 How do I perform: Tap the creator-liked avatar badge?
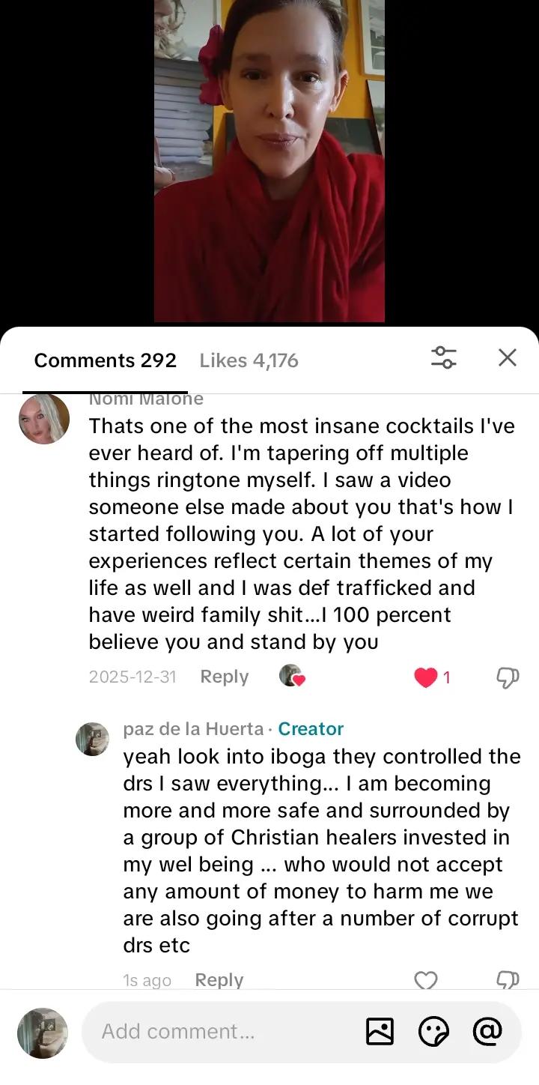292,676
